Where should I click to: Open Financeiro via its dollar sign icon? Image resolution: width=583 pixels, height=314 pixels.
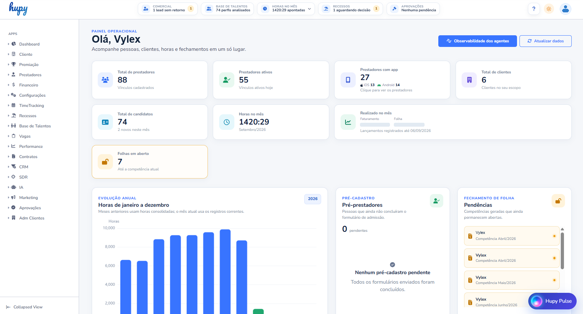click(14, 85)
